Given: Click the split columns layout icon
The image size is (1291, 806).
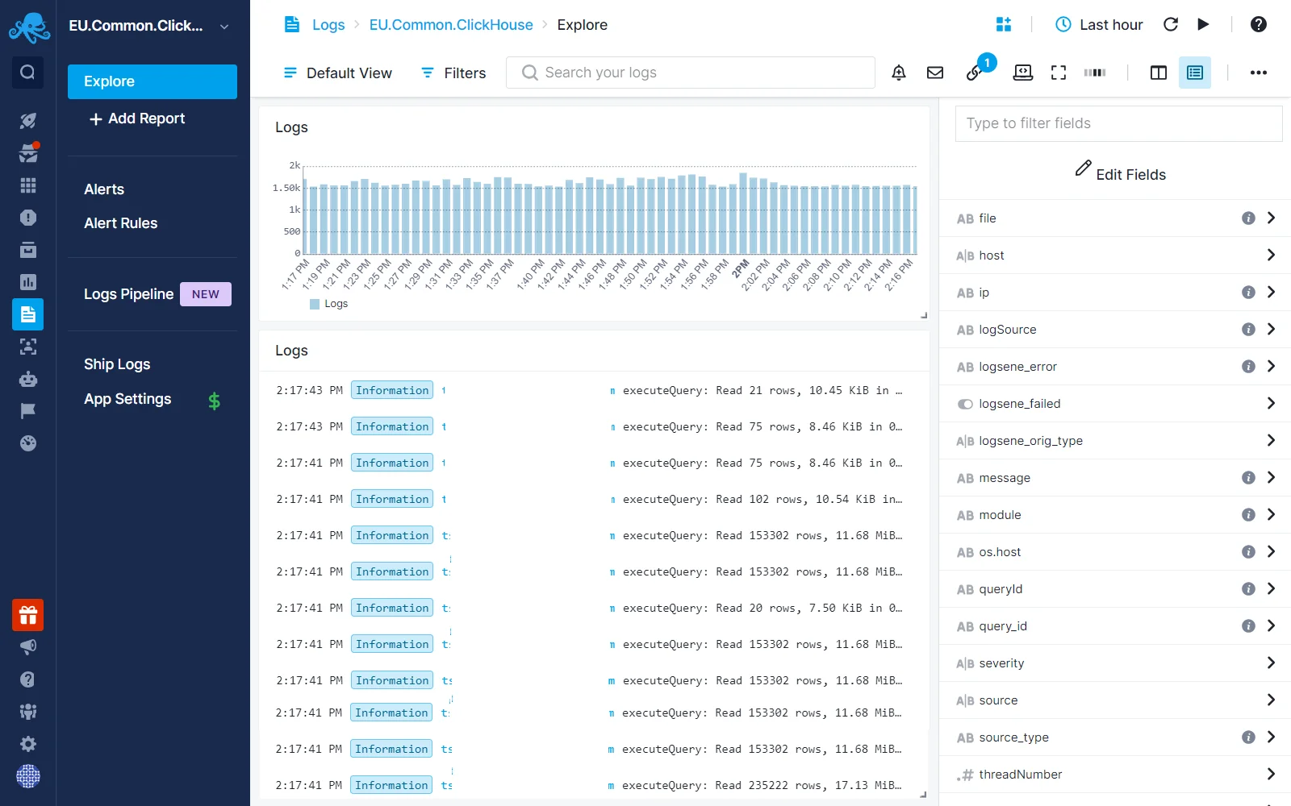Looking at the screenshot, I should coord(1158,73).
